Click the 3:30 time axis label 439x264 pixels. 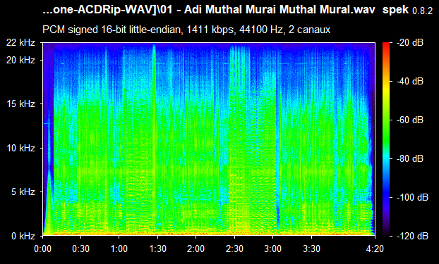[x=311, y=249]
